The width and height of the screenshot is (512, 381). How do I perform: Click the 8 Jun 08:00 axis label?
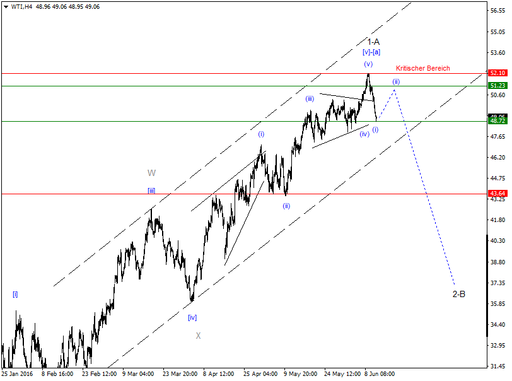[378, 373]
